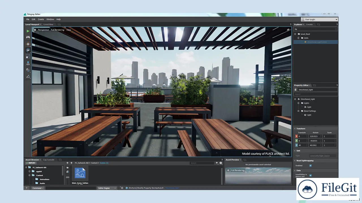Viewport: 362px width, 203px height.
Task: Open the viewport View menu
Action: tap(69, 30)
